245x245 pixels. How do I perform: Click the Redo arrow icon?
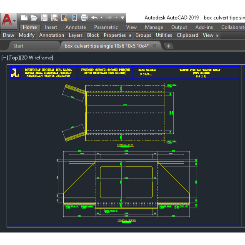(x=109, y=17)
